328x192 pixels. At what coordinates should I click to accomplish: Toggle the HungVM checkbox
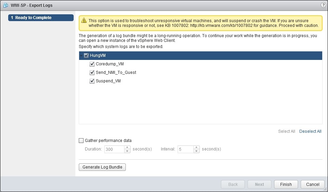pyautogui.click(x=86, y=55)
